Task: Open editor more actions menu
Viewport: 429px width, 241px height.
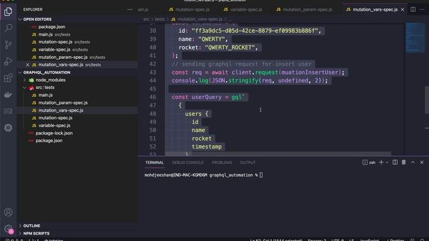Action: point(422,9)
